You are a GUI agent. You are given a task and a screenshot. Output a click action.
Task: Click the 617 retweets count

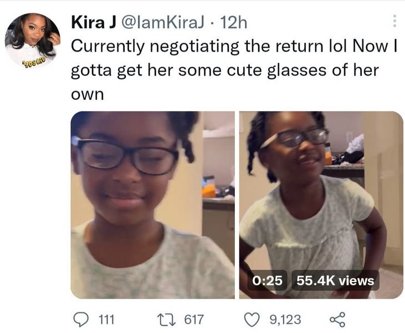tap(193, 320)
